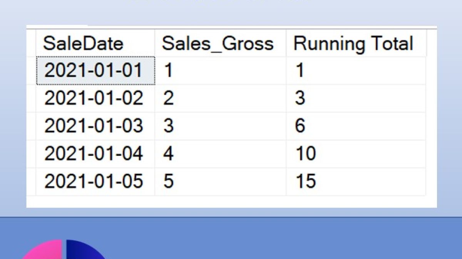462x259 pixels.
Task: Select the 2021-01-02 date cell
Action: tap(95, 99)
